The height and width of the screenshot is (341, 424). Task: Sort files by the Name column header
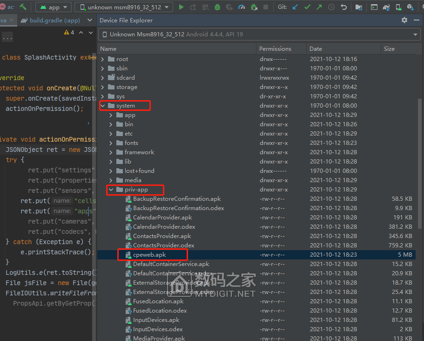click(x=177, y=49)
